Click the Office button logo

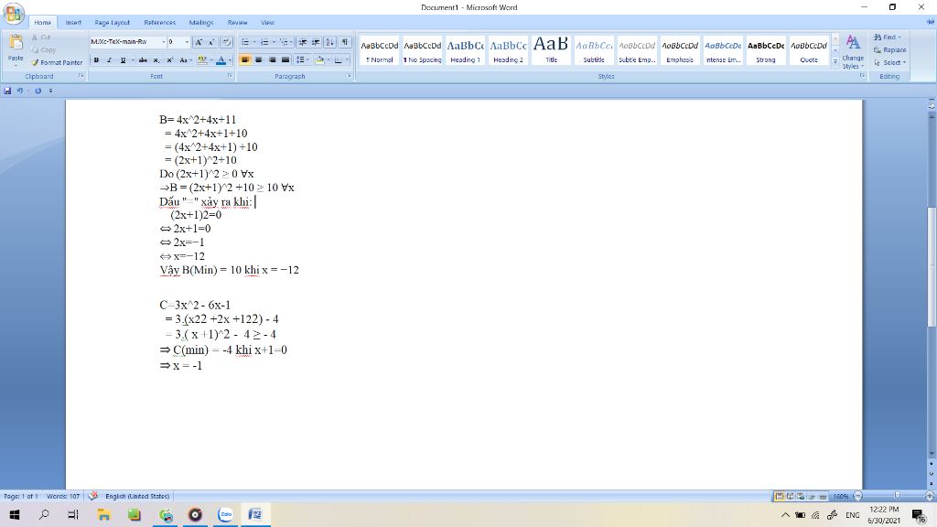click(13, 13)
